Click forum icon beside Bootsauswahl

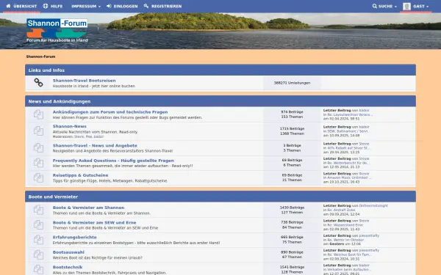[38, 254]
